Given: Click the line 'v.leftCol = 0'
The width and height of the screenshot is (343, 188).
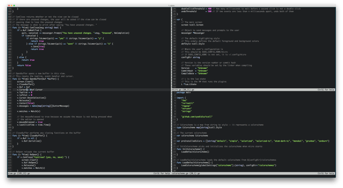Looking at the screenshot, I should [25, 95].
